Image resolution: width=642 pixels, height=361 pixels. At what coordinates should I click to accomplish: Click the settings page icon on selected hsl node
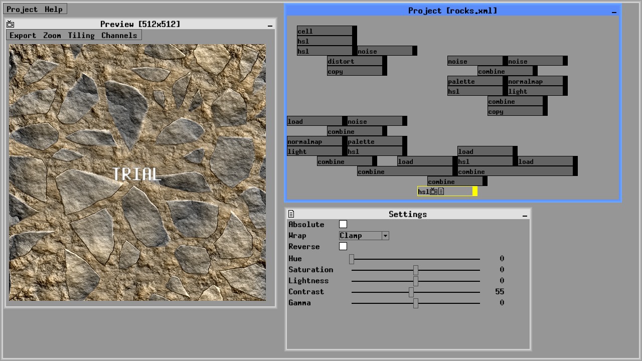(x=441, y=192)
